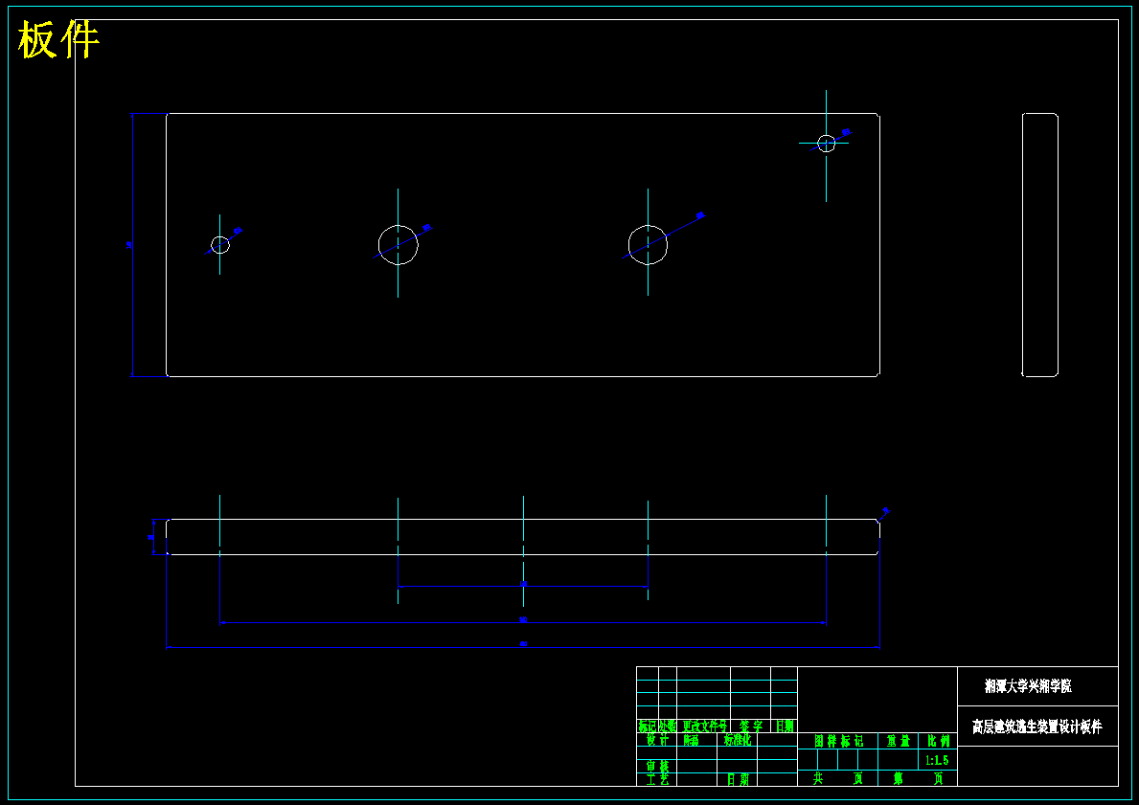Select the "第" page number label
This screenshot has height=805, width=1139.
coord(899,779)
